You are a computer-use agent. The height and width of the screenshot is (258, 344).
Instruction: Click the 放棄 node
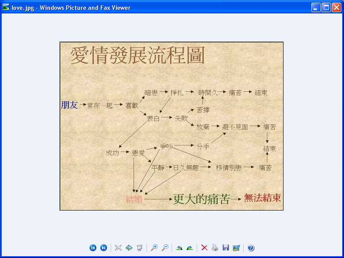tap(203, 127)
